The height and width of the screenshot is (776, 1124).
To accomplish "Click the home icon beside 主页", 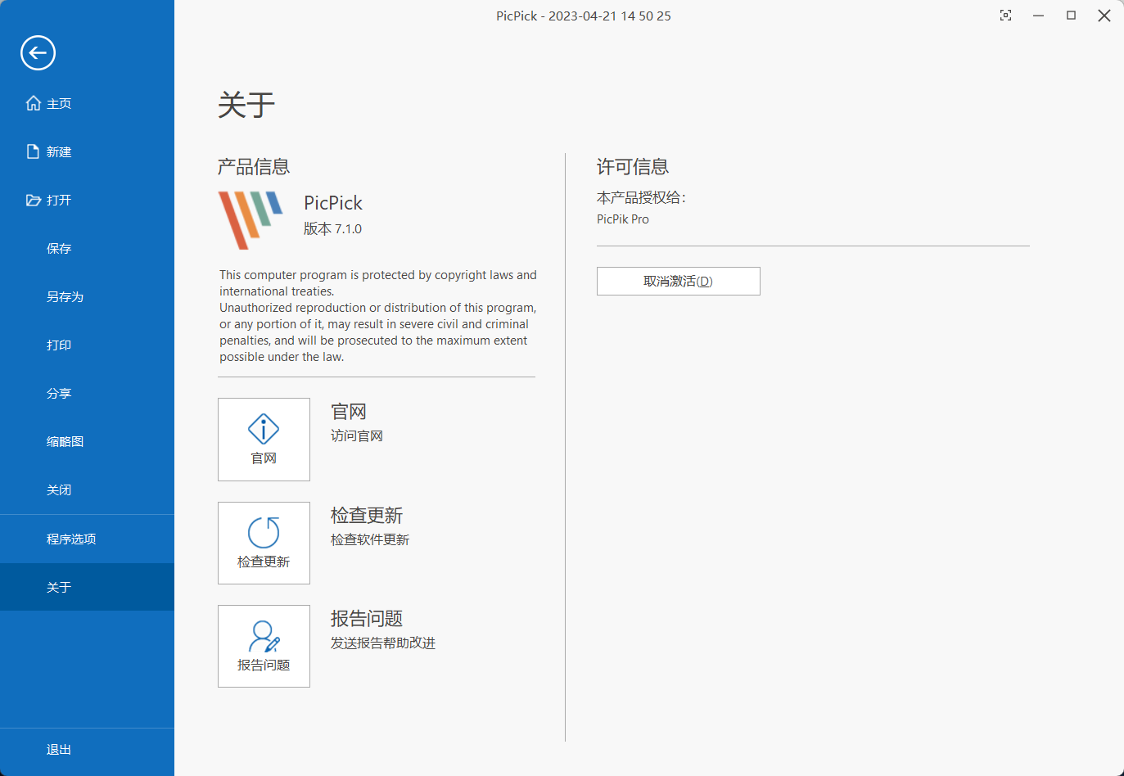I will (x=34, y=103).
